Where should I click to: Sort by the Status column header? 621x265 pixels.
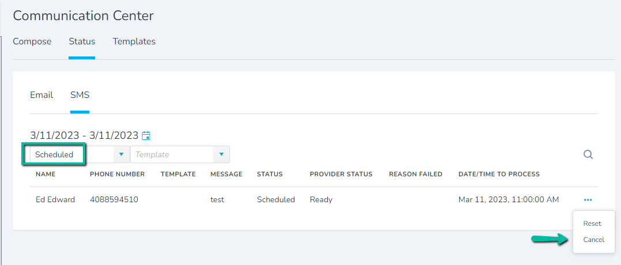click(270, 175)
